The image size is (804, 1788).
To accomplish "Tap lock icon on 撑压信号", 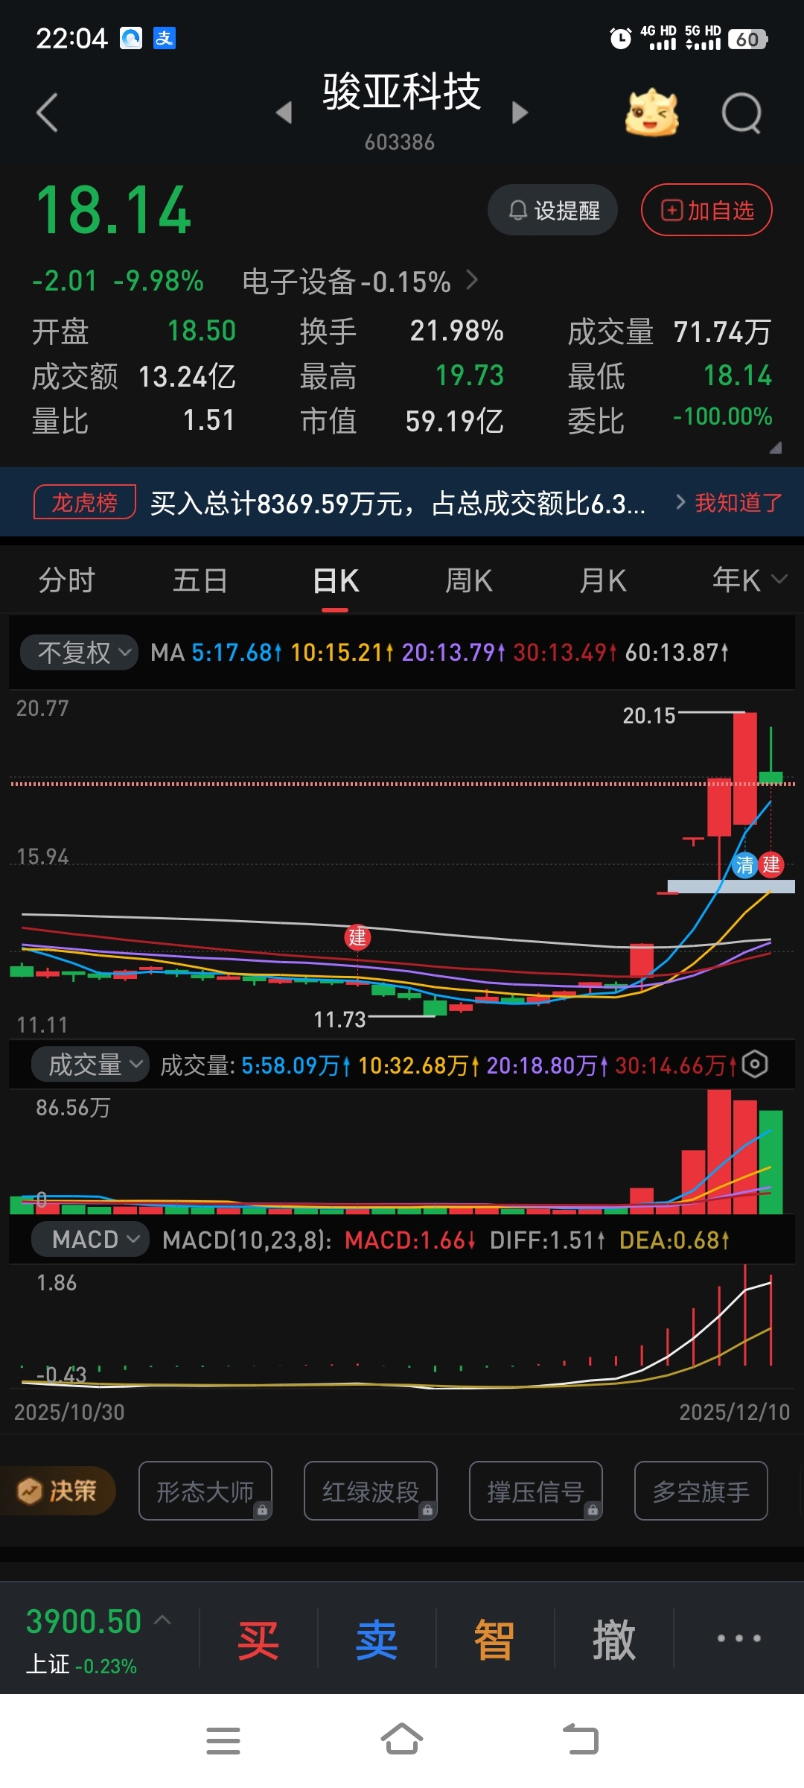I will tap(593, 1510).
